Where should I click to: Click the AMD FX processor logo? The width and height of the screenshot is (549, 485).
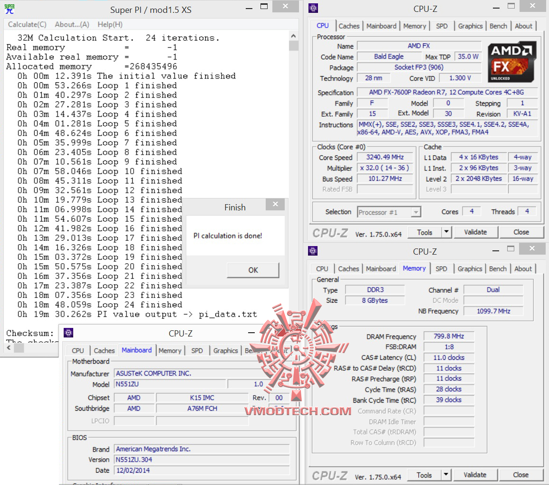[x=511, y=62]
